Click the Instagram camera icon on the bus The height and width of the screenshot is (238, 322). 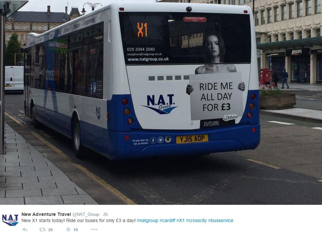(168, 139)
